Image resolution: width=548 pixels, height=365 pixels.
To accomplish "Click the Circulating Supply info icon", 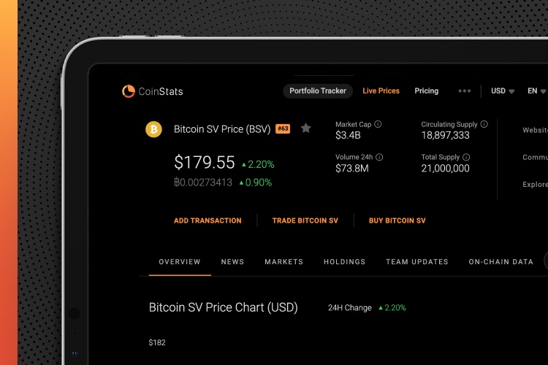I will click(x=484, y=125).
